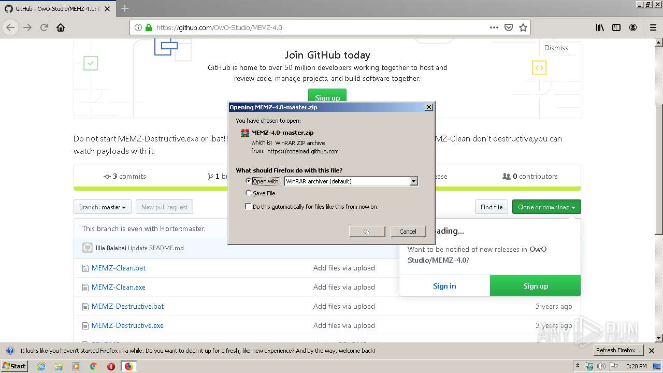Viewport: 663px width, 373px height.
Task: Click the Illia Balabai avatar thumbnail
Action: tap(88, 248)
